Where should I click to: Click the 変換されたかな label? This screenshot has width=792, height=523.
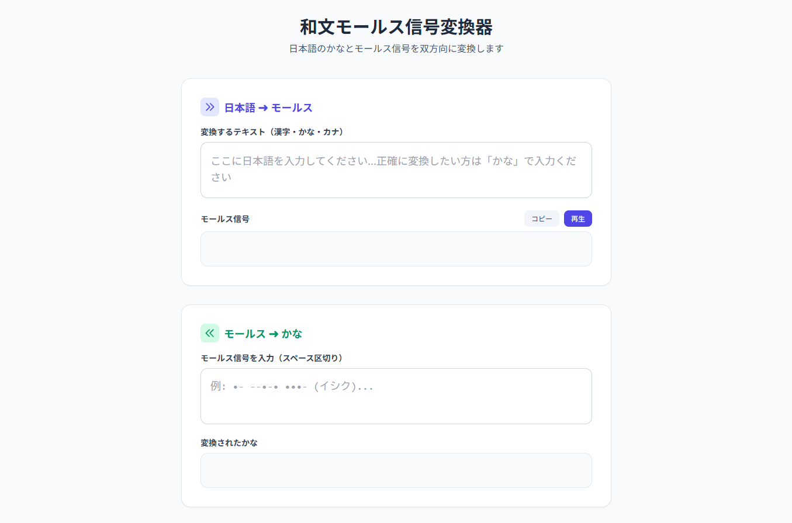click(x=229, y=443)
